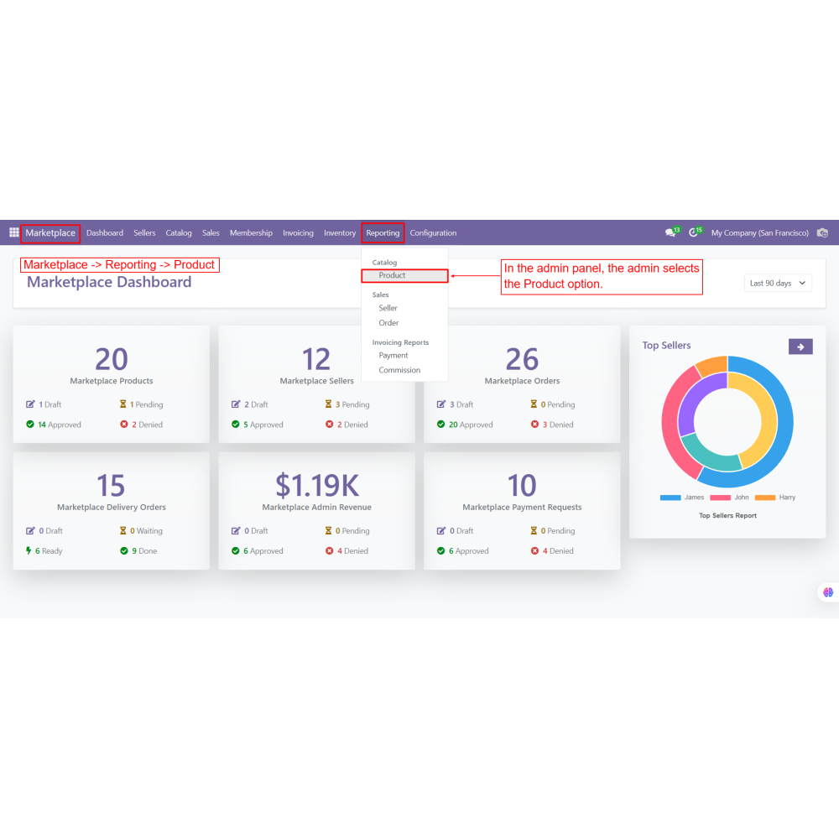Expand the Last 90 days dropdown

coord(778,283)
